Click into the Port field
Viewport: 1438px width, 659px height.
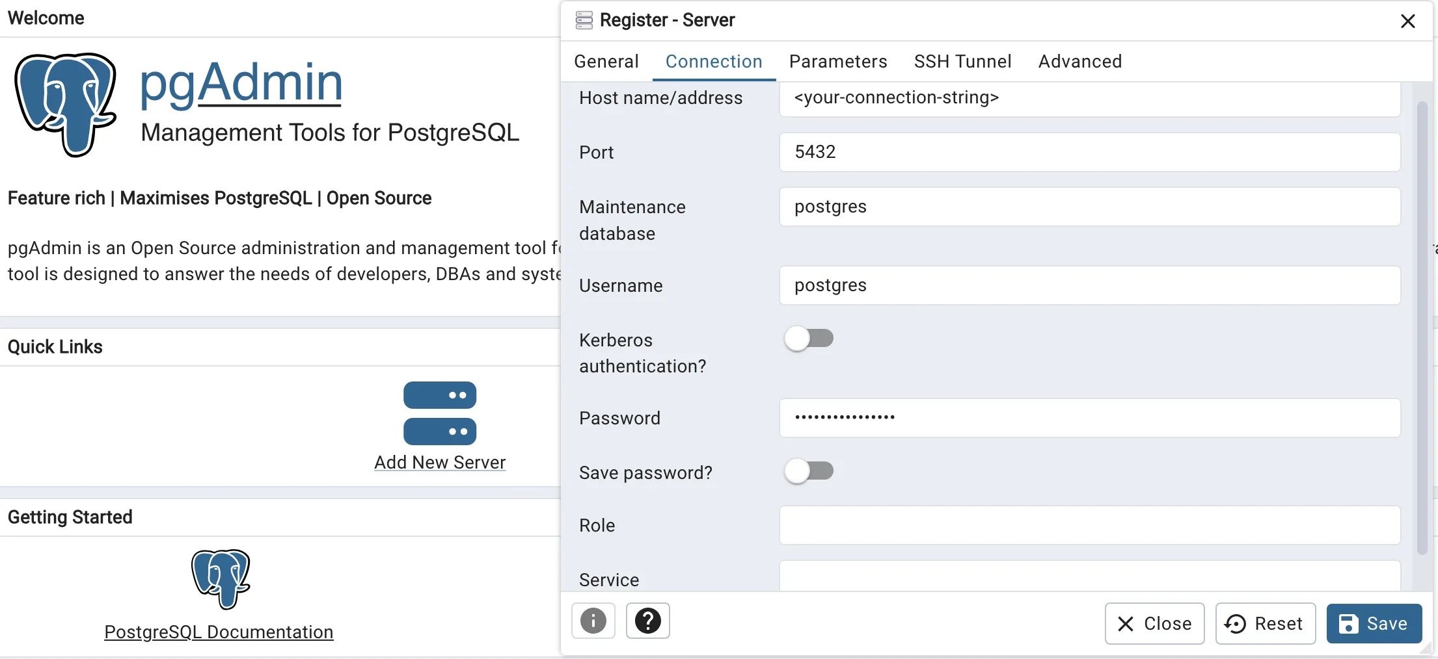(1090, 152)
